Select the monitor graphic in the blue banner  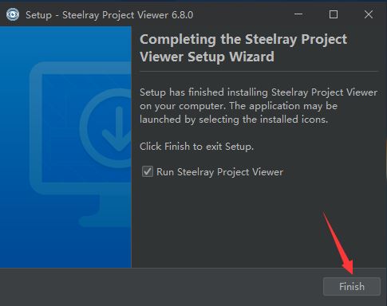click(x=81, y=127)
